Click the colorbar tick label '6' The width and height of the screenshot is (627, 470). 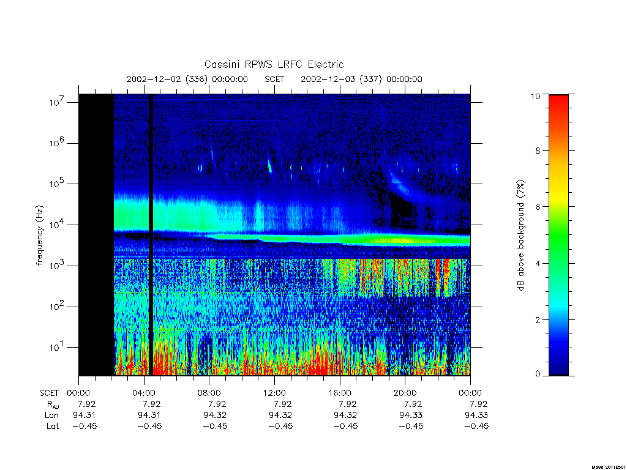[x=538, y=207]
